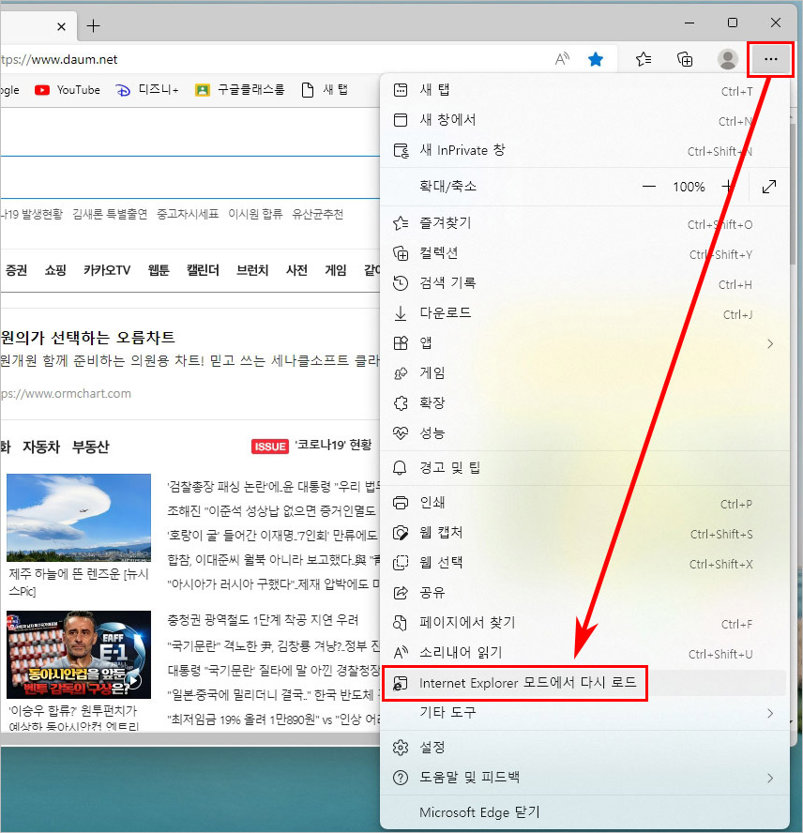Image resolution: width=803 pixels, height=833 pixels.
Task: Open the 증권 link
Action: [x=17, y=269]
